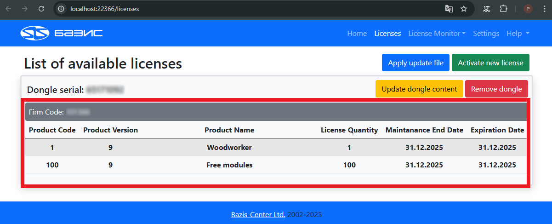Click the translate page icon

tap(449, 9)
